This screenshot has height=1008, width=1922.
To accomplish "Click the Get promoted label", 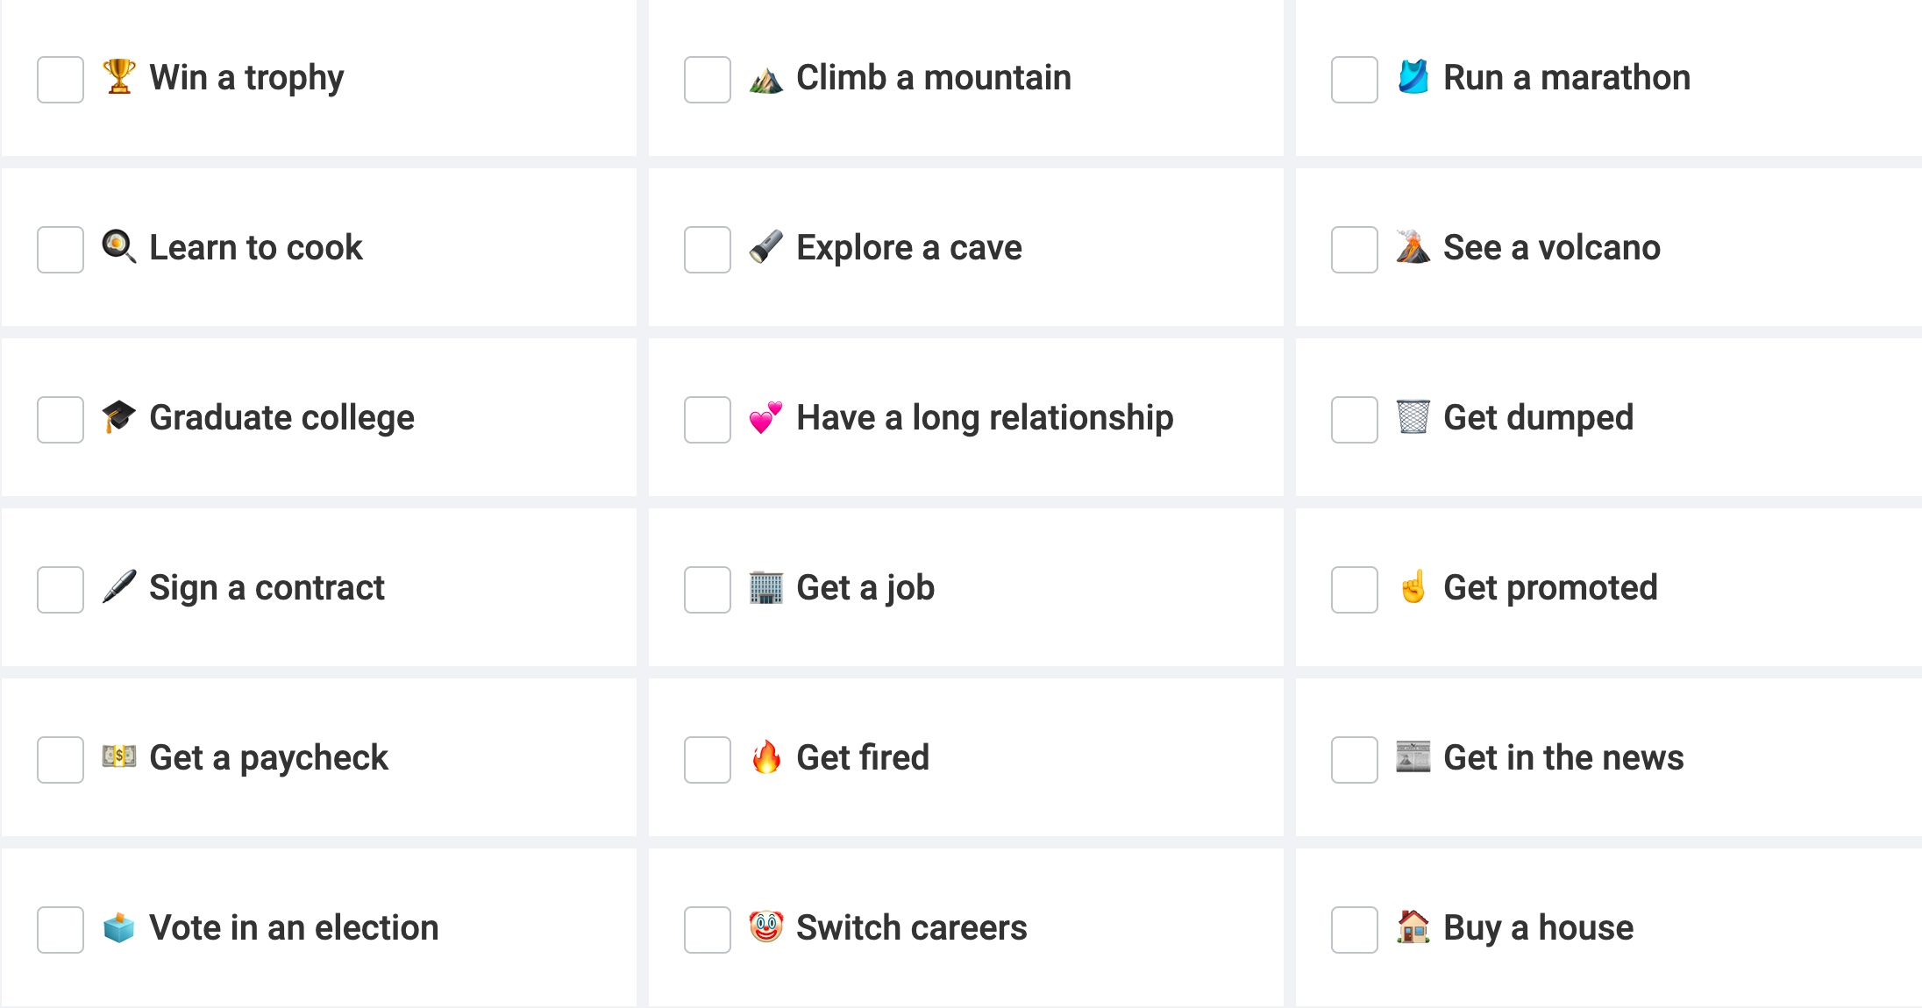I will click(1550, 588).
